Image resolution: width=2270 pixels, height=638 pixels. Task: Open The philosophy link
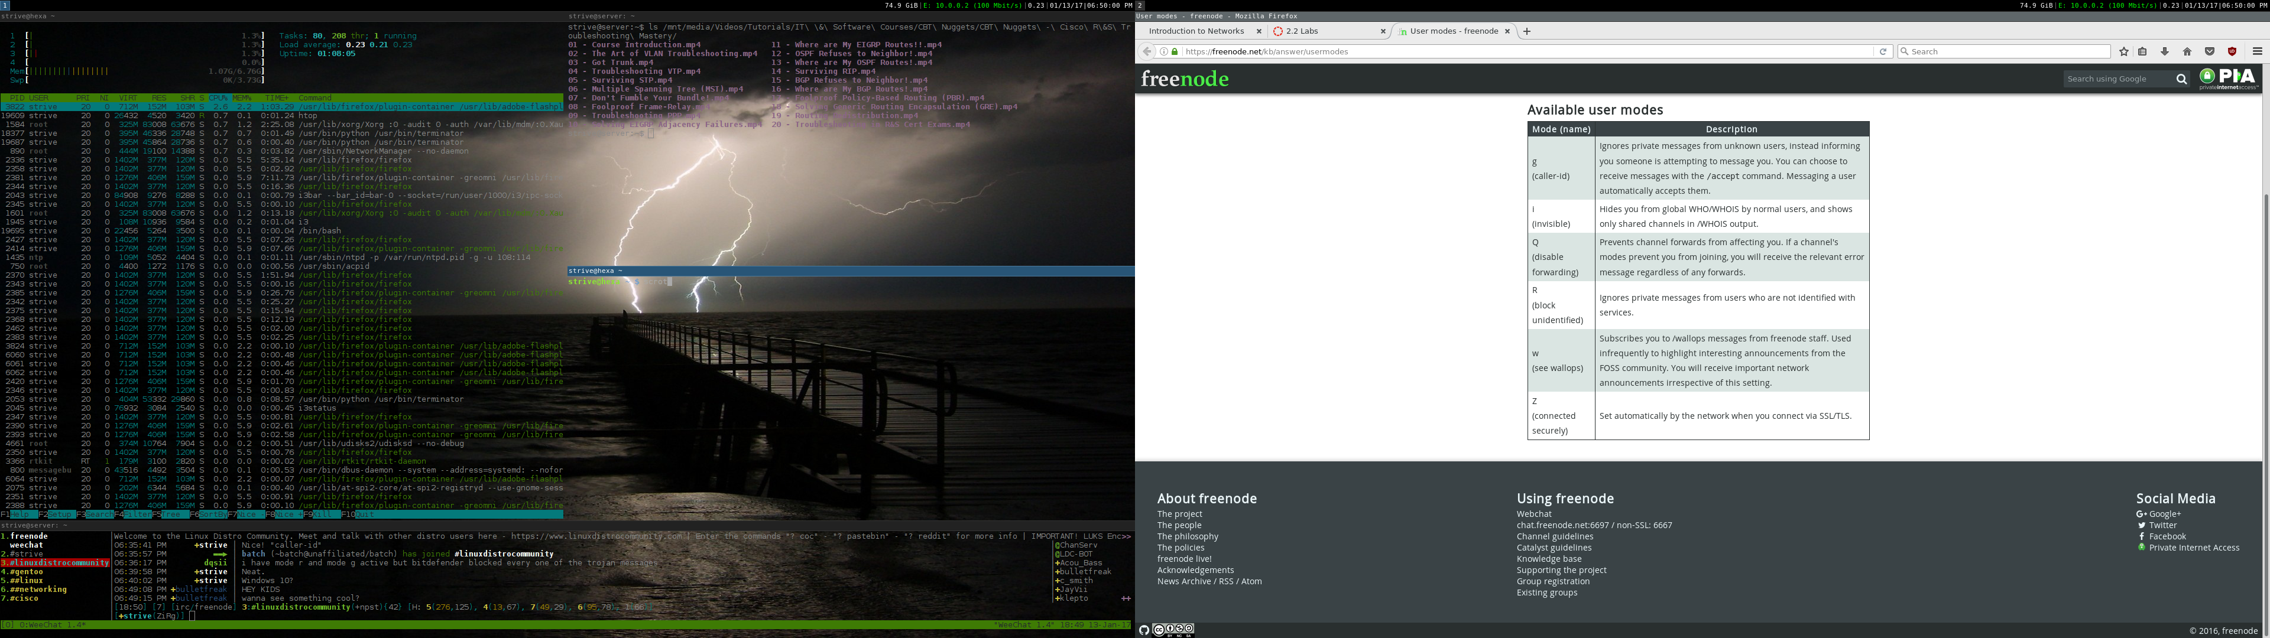[x=1187, y=536]
